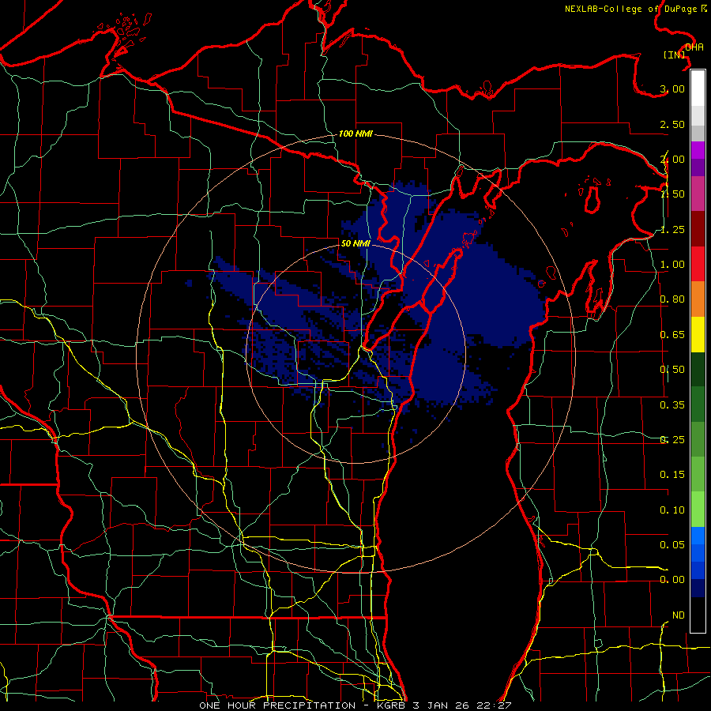Image resolution: width=711 pixels, height=711 pixels.
Task: Pick the yellow swatch in the color scale
Action: [698, 334]
